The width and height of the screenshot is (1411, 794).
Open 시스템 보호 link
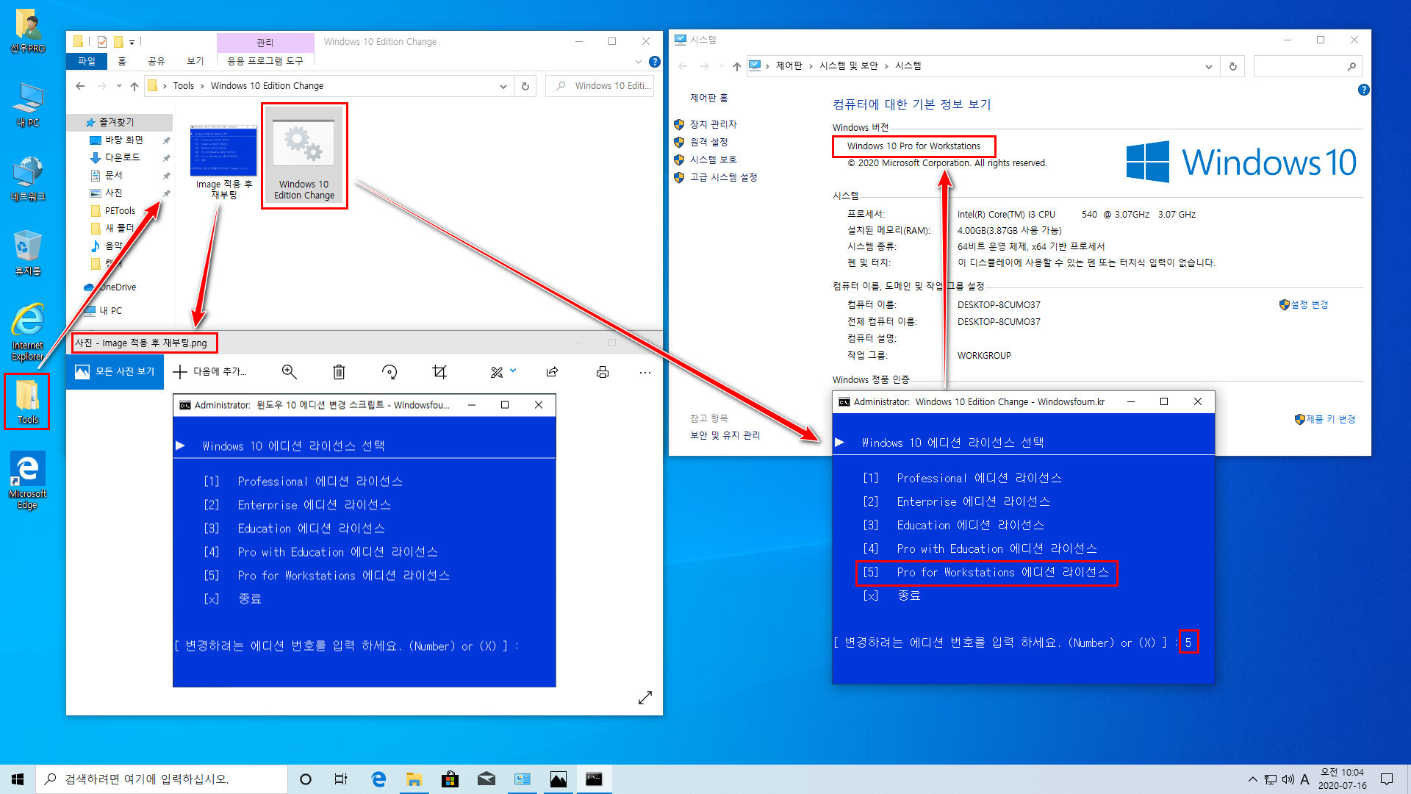coord(713,160)
